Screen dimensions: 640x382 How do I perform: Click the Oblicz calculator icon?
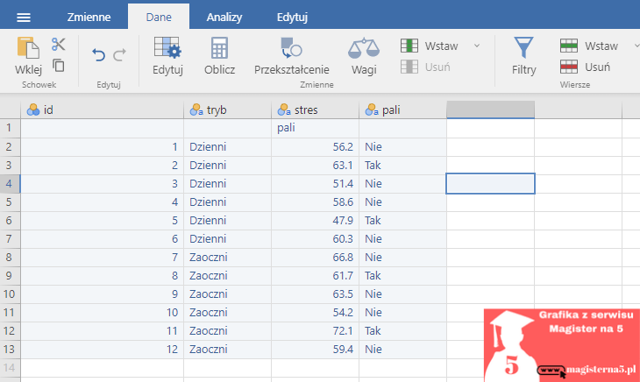(219, 56)
